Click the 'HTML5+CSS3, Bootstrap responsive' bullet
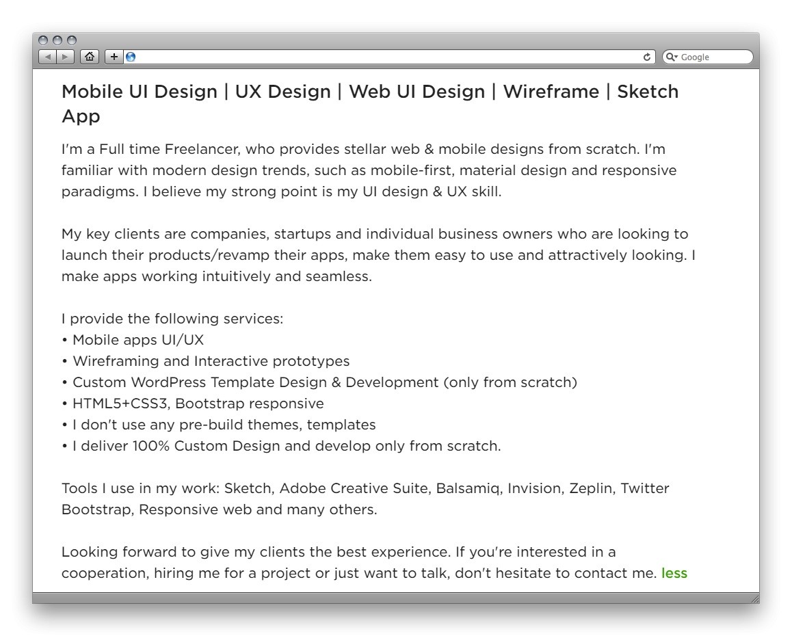792x636 pixels. (x=198, y=403)
